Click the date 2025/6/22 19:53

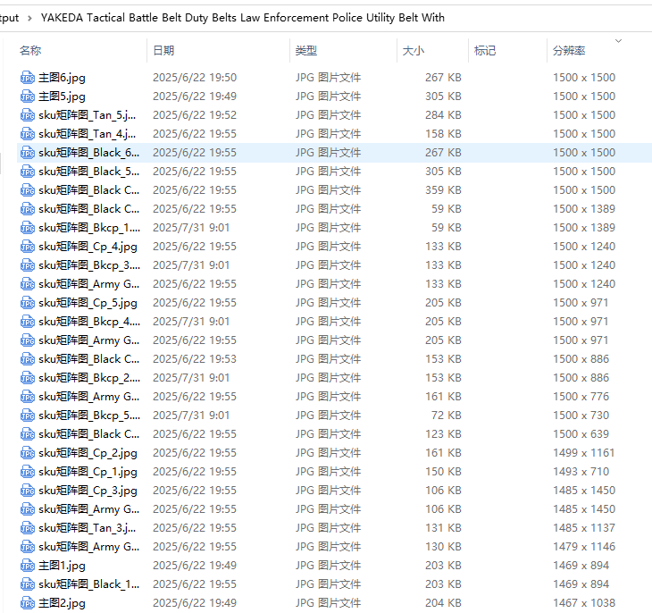(x=195, y=358)
